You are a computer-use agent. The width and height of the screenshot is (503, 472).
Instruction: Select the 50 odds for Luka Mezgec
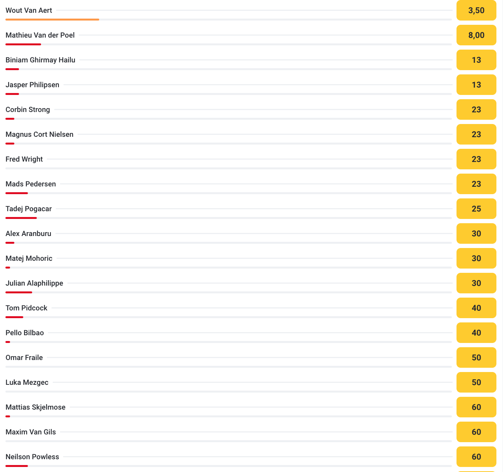tap(476, 382)
